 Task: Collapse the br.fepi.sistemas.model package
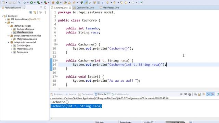9,42
